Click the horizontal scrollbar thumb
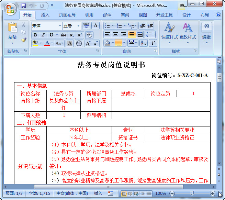This screenshot has width=225, height=200. click(109, 187)
